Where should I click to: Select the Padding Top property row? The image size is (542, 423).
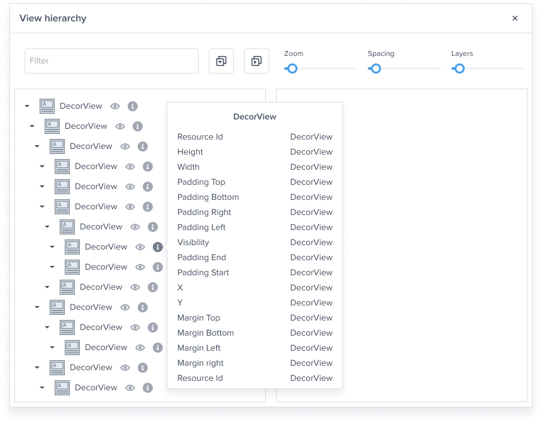tap(255, 182)
